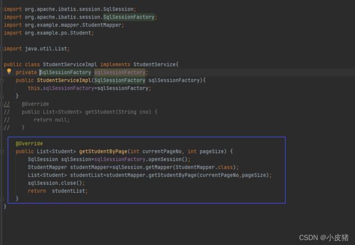Click the StudentService interface name
The width and height of the screenshot is (355, 245).
pos(155,64)
